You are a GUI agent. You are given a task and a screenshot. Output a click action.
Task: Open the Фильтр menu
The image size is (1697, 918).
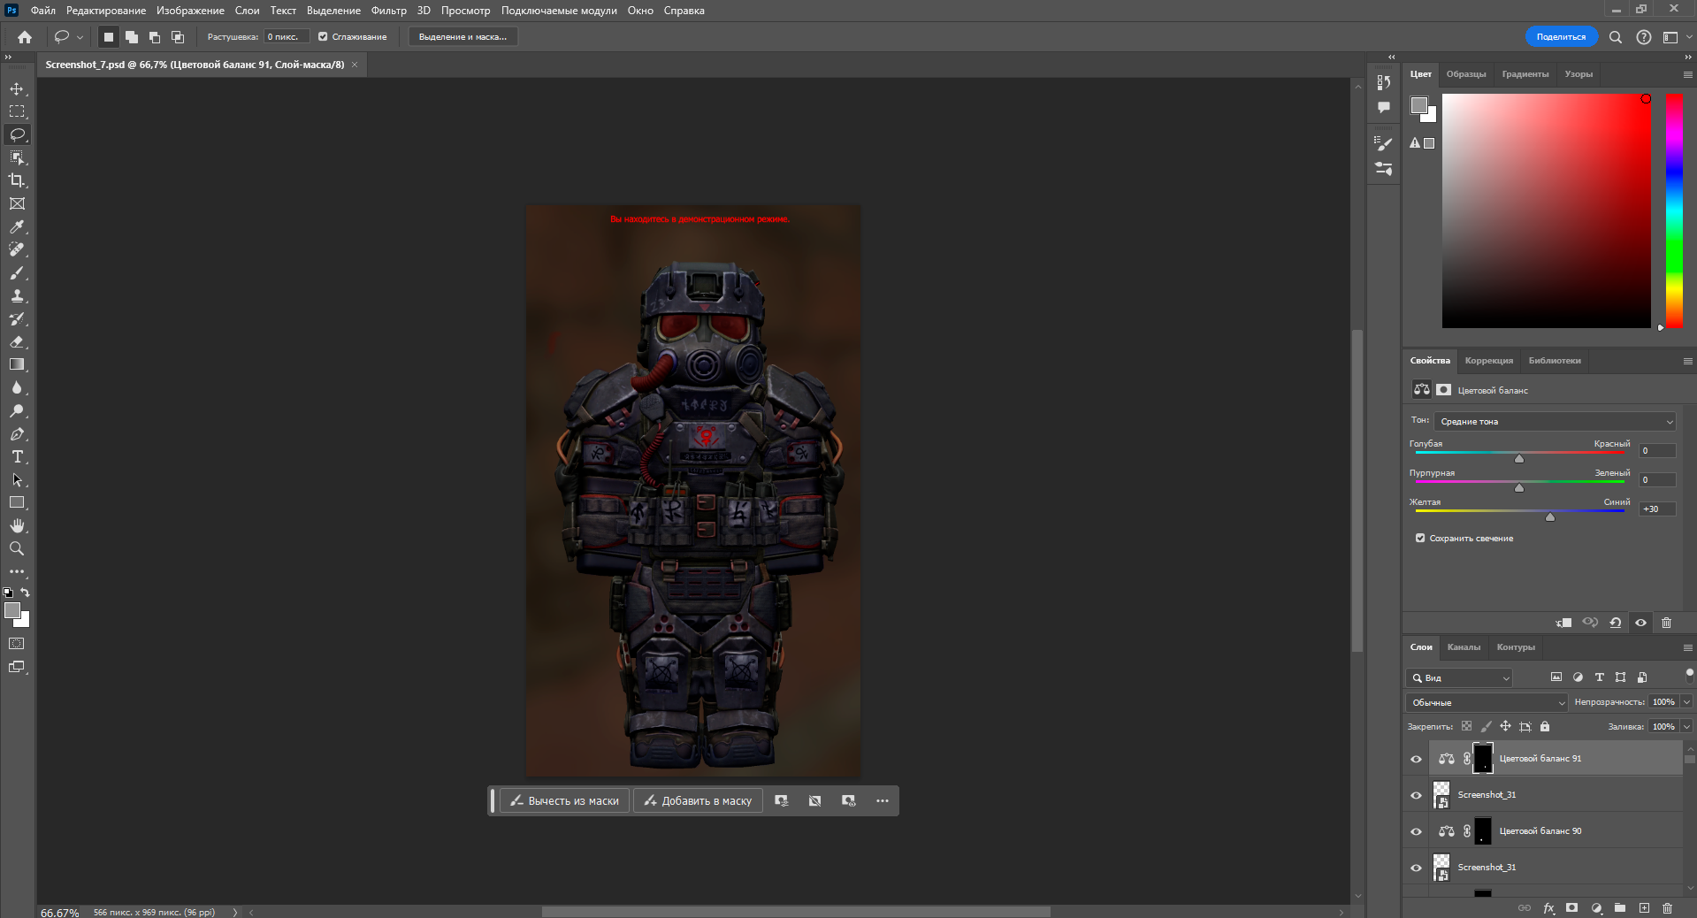point(388,11)
